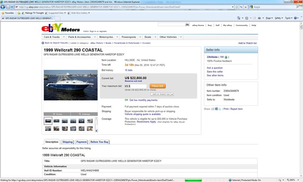This screenshot has height=182, width=303.
Task: Expand the Motorcycles dropdown arrow
Action: click(x=117, y=37)
